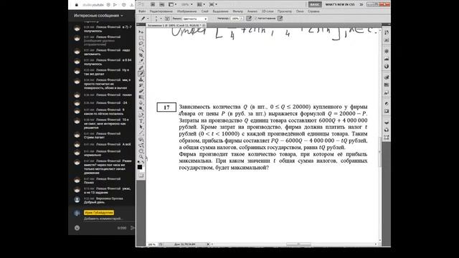Viewport: 459px width, 258px height.
Task: Toggle the Auto Erase checkbox
Action: [x=255, y=19]
